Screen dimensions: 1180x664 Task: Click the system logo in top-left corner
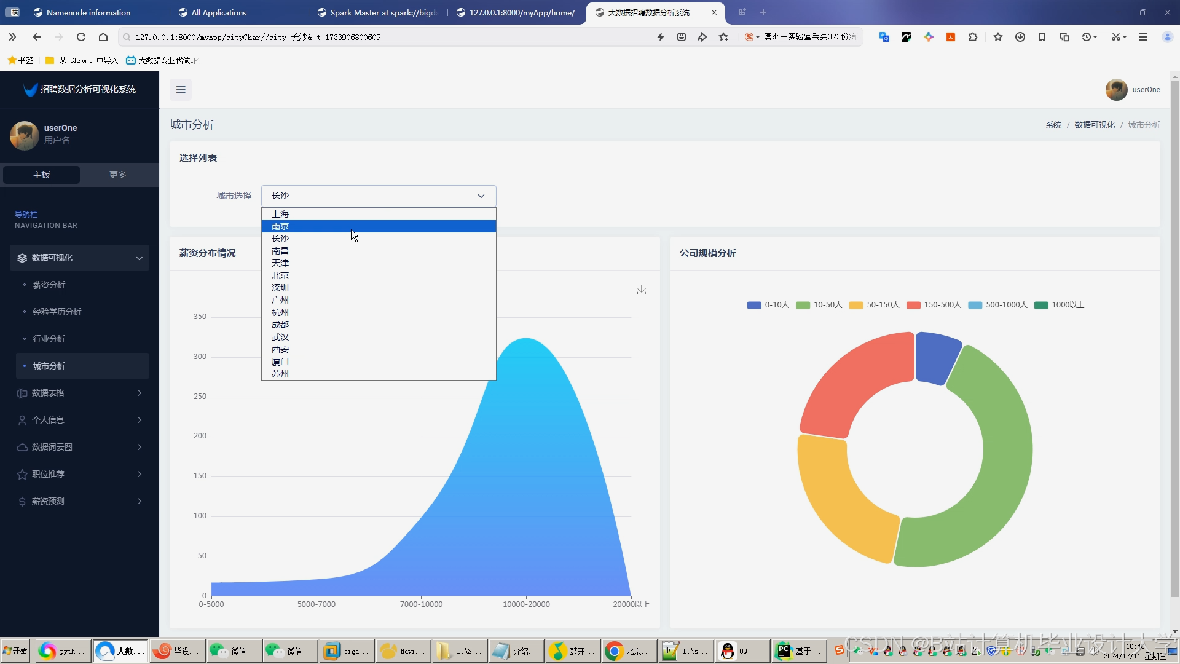coord(29,89)
